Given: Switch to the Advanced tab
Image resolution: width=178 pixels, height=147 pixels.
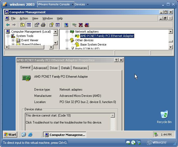Looking at the screenshot, I should tap(40, 68).
